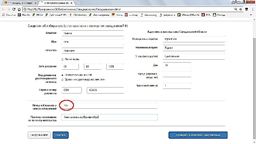
Task: Open a new tab with the new-tab button
Action: [x=79, y=3]
